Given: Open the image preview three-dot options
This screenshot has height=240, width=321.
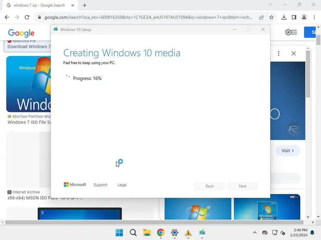Looking at the screenshot, I should tap(279, 53).
